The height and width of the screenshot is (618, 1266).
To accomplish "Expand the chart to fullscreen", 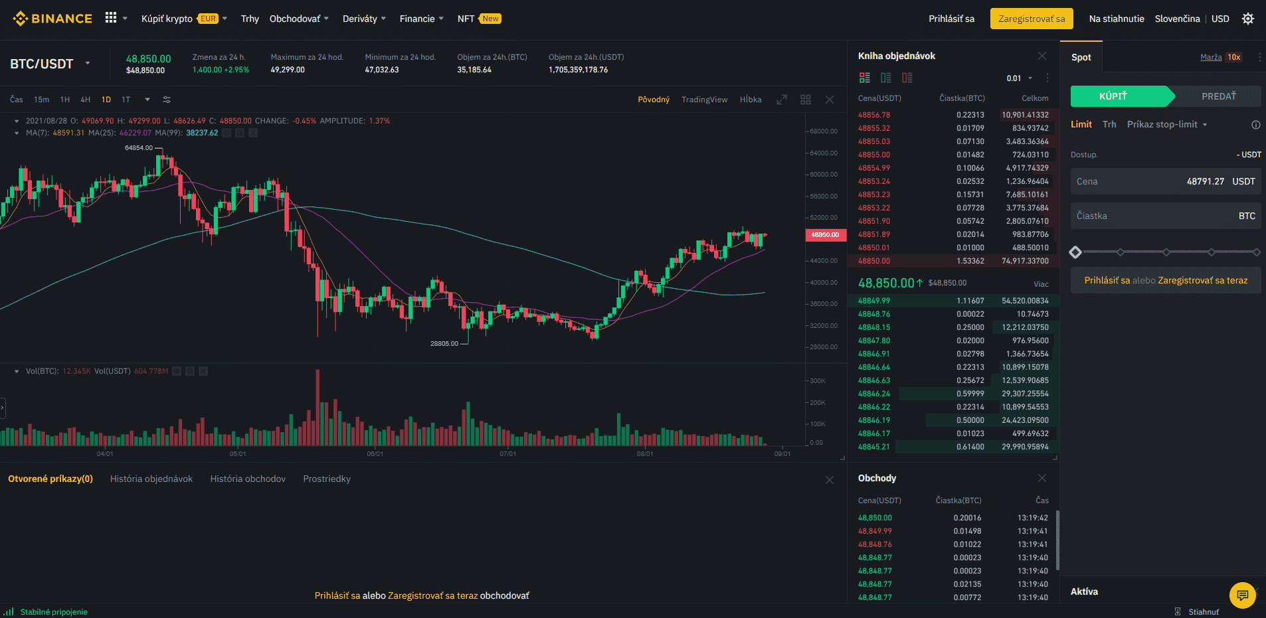I will point(782,100).
